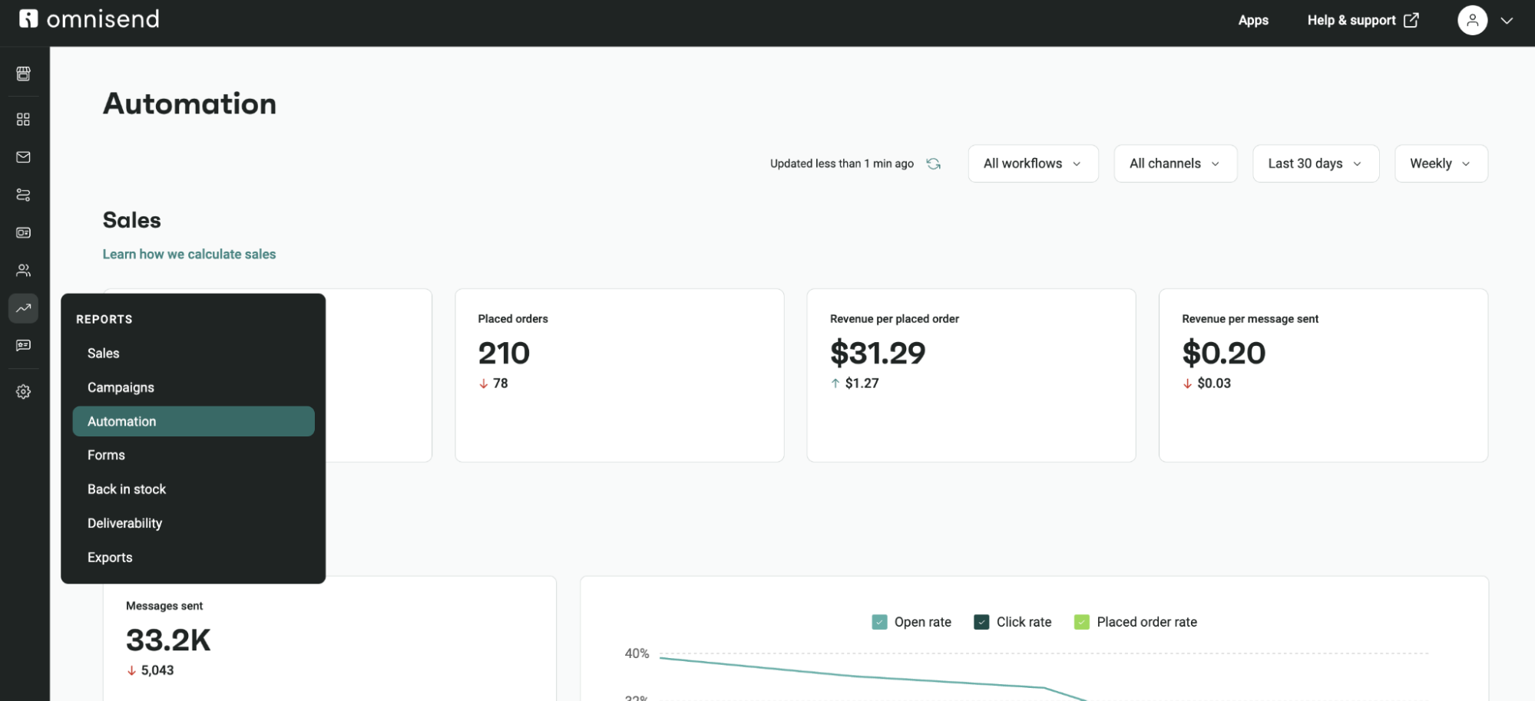Open the All workflows dropdown
The image size is (1535, 701).
click(1032, 163)
